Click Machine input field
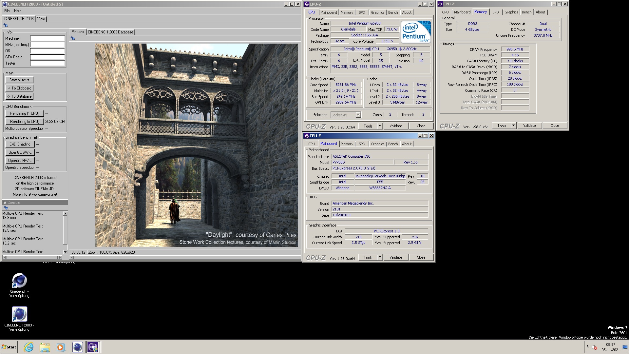Image resolution: width=629 pixels, height=354 pixels. point(48,38)
